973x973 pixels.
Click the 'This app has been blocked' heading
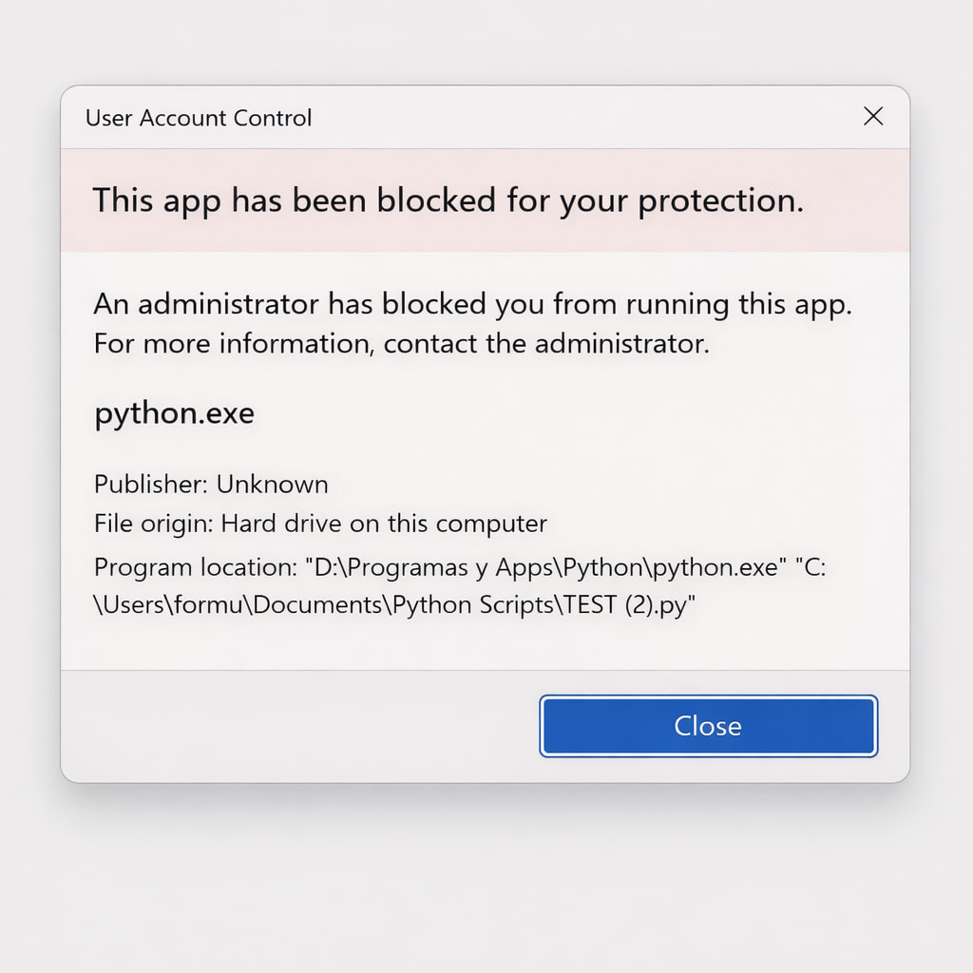[448, 200]
